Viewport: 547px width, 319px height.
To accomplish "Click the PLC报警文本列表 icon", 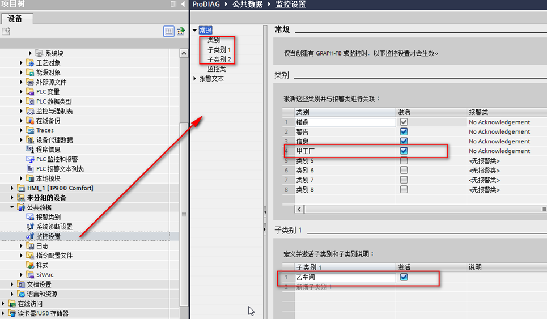I will (31, 169).
